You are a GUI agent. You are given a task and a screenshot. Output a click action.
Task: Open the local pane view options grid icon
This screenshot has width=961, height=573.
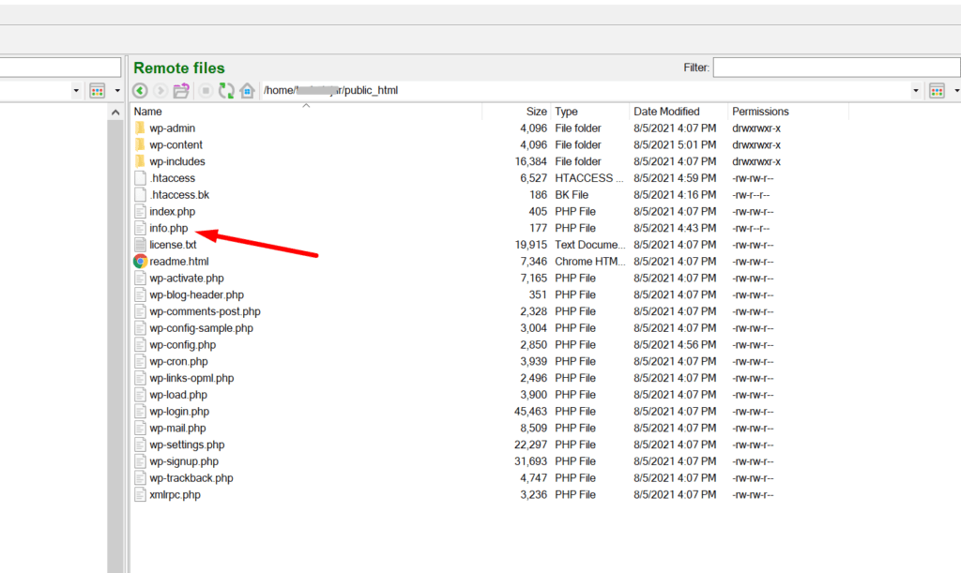coord(98,91)
